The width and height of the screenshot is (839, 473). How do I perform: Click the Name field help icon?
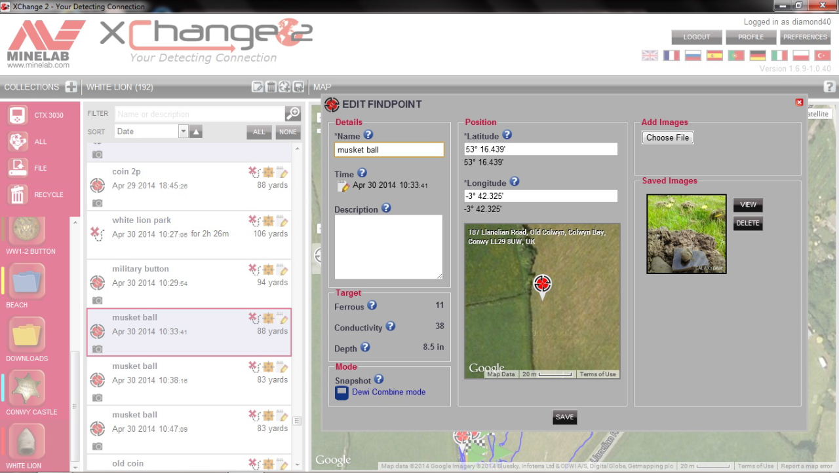[x=368, y=135]
